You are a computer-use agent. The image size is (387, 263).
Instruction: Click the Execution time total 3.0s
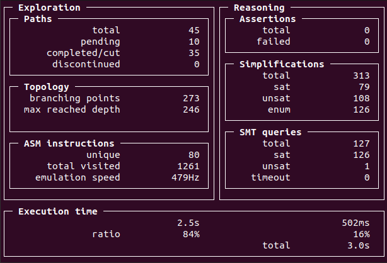(359, 245)
